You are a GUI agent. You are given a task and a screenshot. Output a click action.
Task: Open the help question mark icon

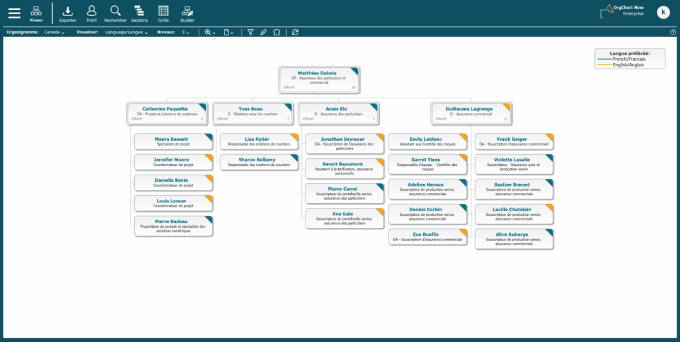point(673,32)
